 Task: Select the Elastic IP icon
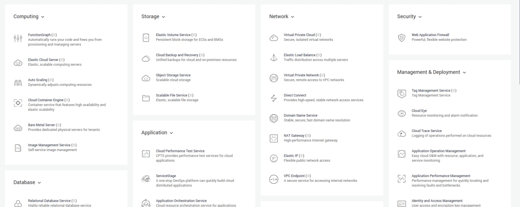coord(274,158)
